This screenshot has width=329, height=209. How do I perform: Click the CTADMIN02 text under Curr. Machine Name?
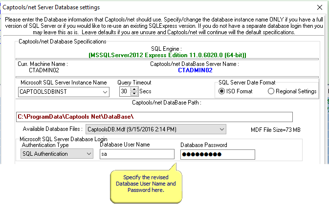(x=44, y=70)
